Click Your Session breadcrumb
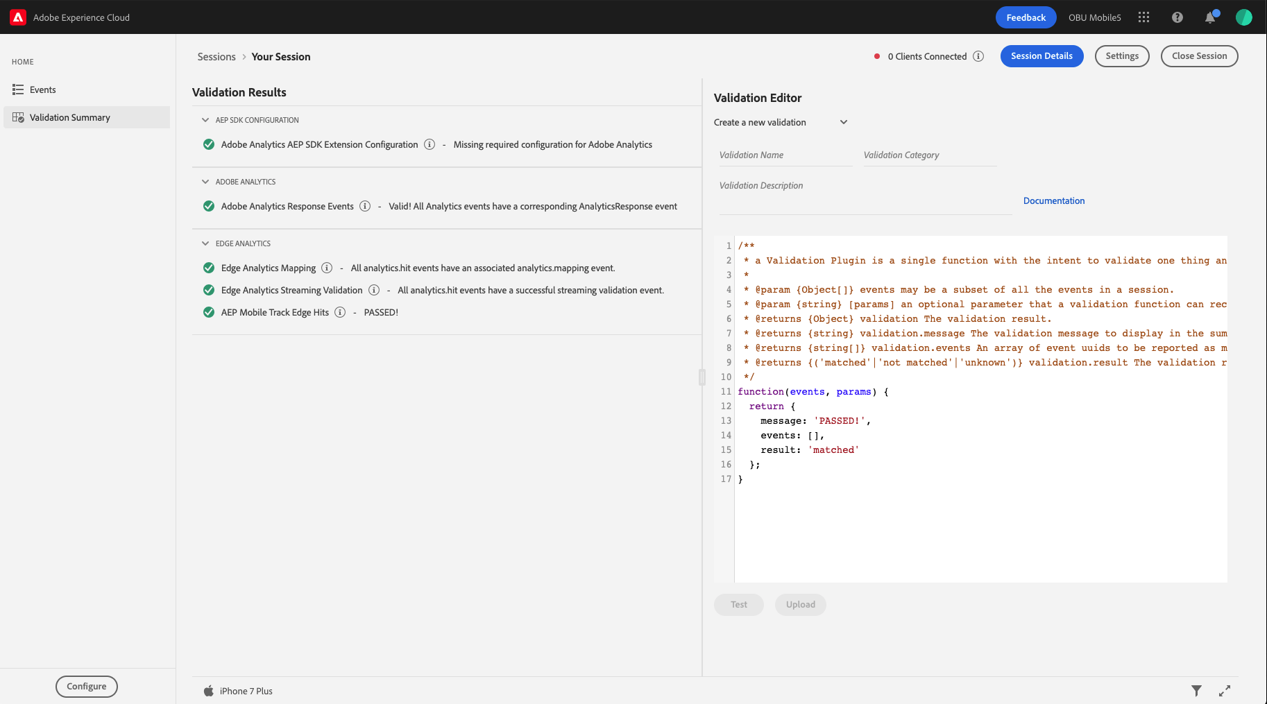1267x704 pixels. pyautogui.click(x=281, y=57)
